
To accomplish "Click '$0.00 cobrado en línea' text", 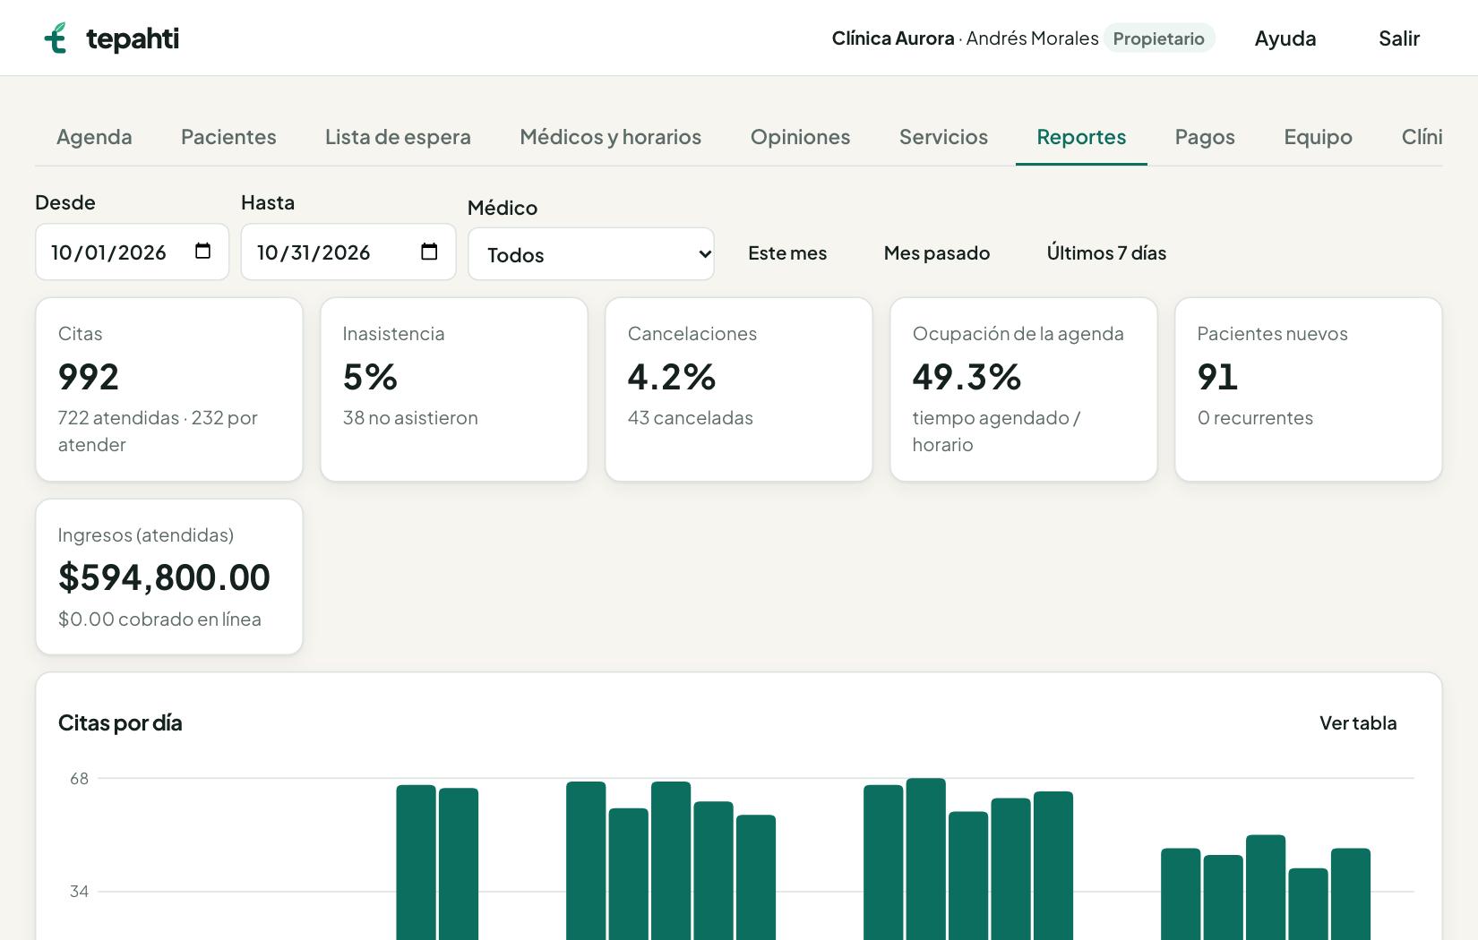I will (x=159, y=619).
